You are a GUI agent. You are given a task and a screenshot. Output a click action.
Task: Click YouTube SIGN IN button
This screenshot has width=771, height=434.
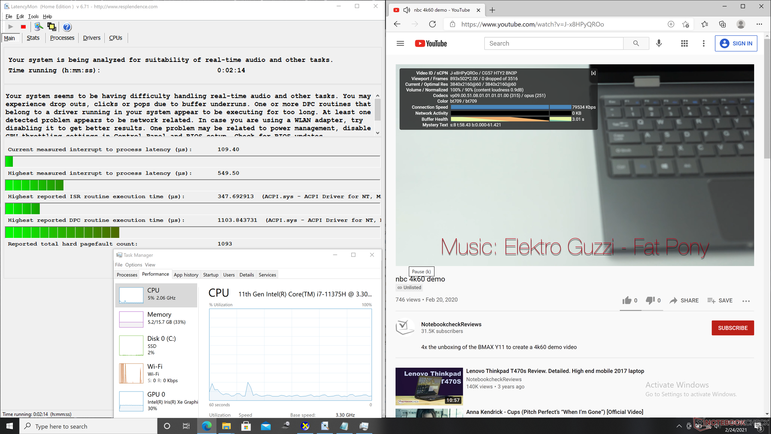pyautogui.click(x=736, y=43)
